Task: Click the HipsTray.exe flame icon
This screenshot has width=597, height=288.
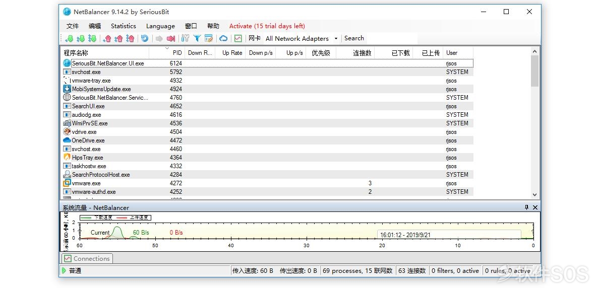Action: click(x=67, y=157)
